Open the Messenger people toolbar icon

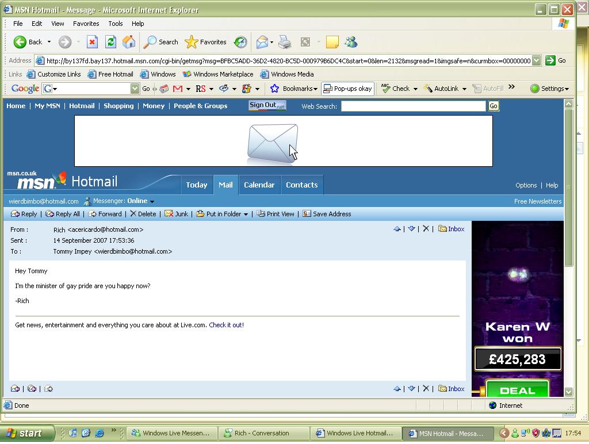pos(351,42)
